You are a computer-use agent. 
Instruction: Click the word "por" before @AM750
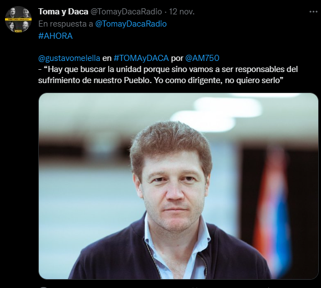point(177,59)
